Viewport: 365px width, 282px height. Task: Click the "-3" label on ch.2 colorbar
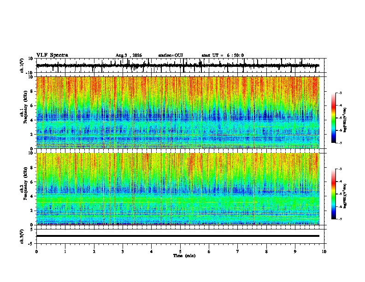(x=340, y=169)
